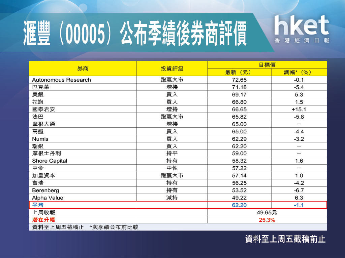Click the +15.1 adjustment value

(299, 109)
